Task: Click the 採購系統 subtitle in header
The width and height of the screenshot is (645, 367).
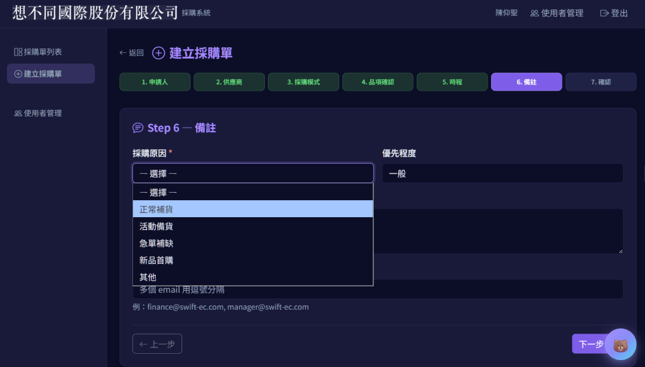Action: [196, 13]
